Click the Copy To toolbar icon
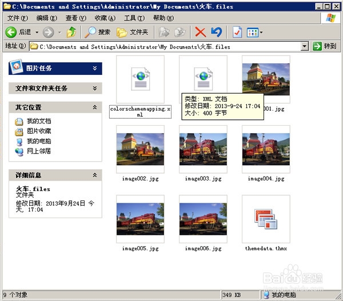This screenshot has width=343, height=301. click(x=180, y=33)
